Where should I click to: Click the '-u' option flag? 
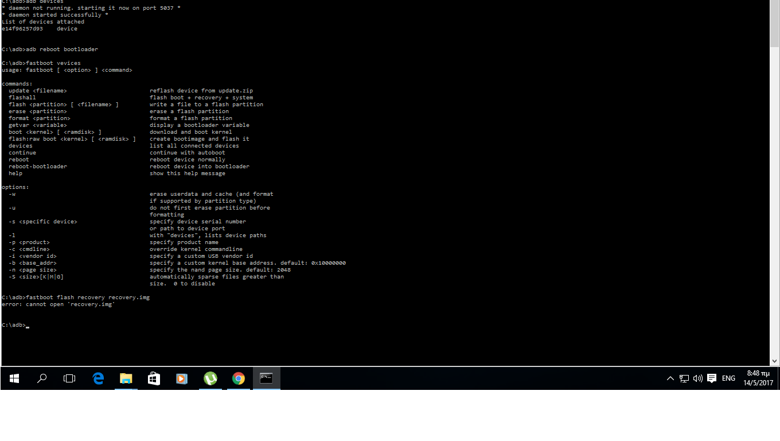[12, 208]
